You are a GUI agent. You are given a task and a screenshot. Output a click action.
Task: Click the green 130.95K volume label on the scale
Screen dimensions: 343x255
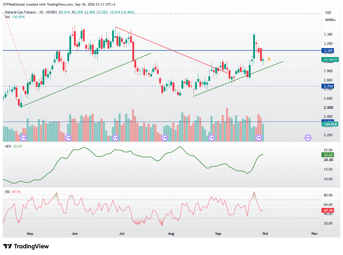click(330, 124)
